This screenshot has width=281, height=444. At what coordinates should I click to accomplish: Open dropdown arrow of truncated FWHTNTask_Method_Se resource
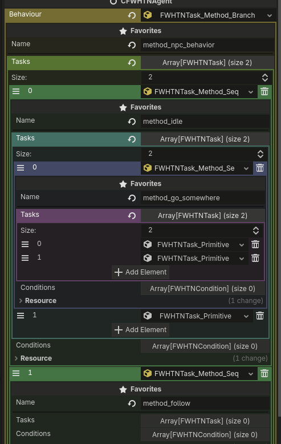(x=246, y=168)
